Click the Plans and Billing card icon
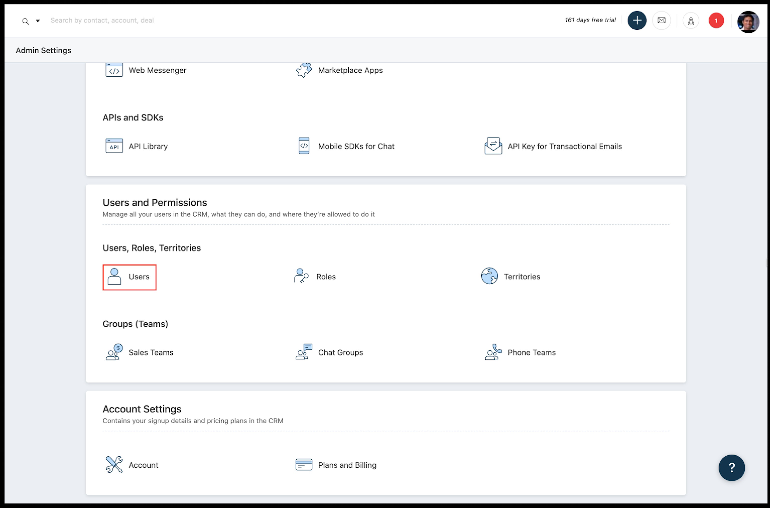This screenshot has width=770, height=508. click(303, 465)
